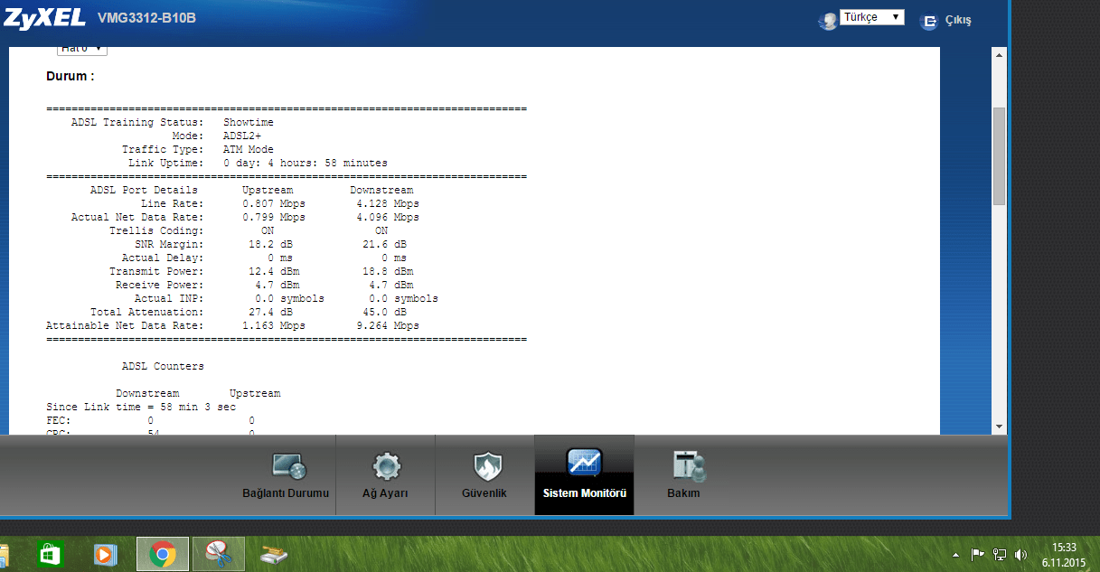Click the ADSL Port Details label

[x=144, y=190]
